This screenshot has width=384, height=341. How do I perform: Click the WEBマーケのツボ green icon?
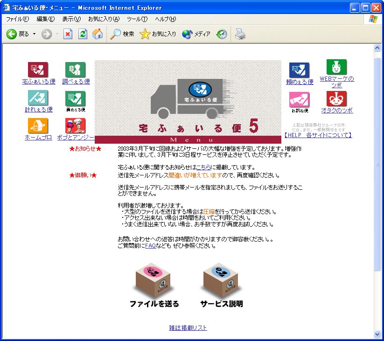point(336,67)
